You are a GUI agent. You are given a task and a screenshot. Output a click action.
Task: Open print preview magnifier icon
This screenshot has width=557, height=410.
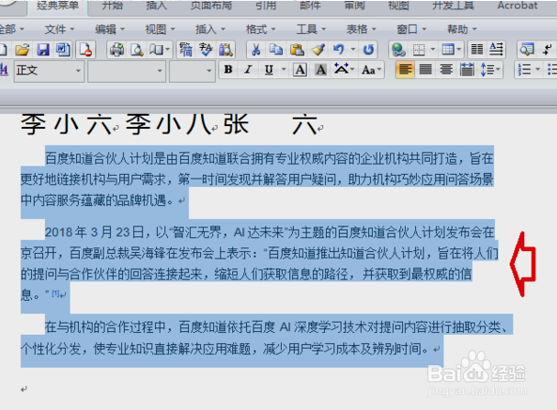(137, 50)
